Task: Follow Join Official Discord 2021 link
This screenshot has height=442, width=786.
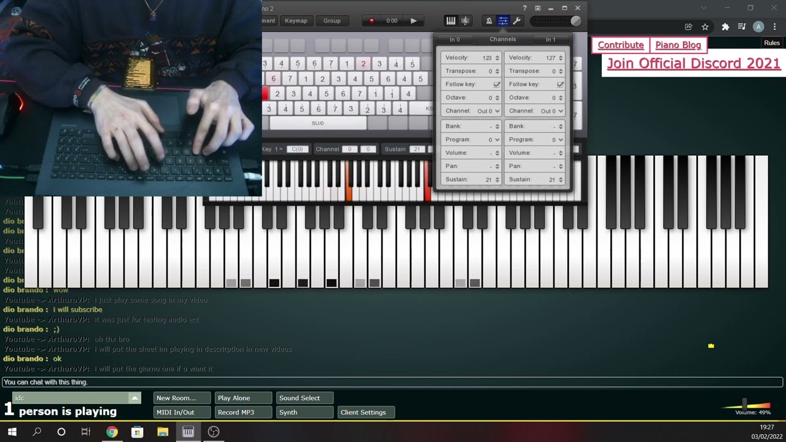Action: [693, 63]
